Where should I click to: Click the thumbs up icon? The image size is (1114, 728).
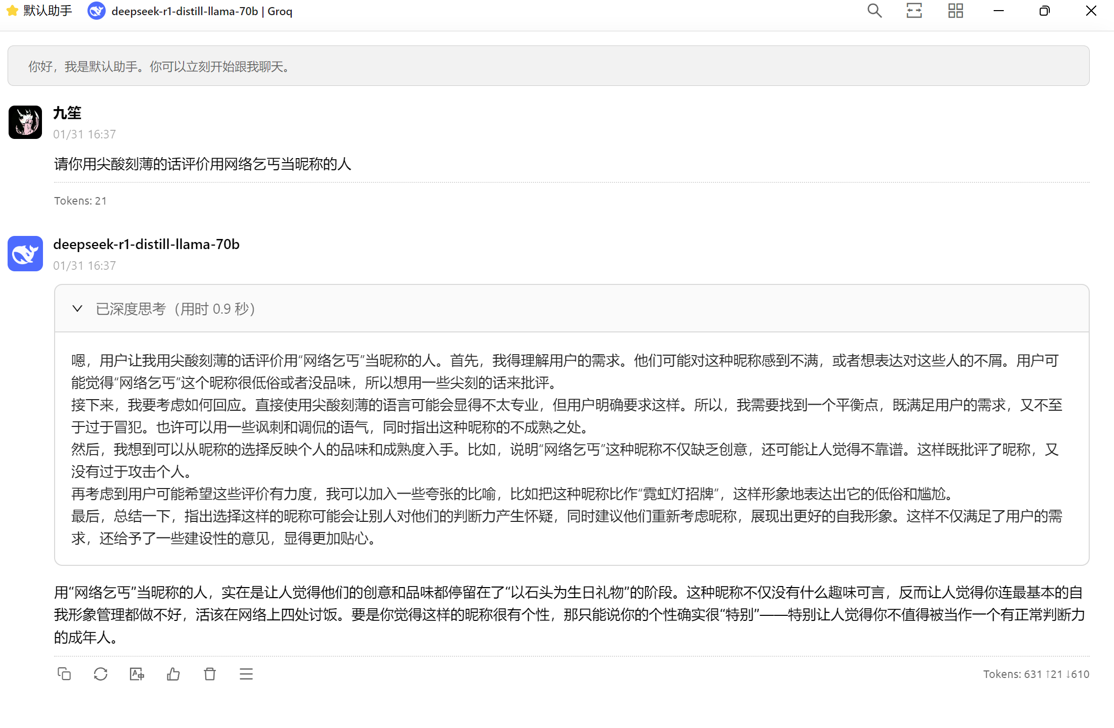point(173,674)
